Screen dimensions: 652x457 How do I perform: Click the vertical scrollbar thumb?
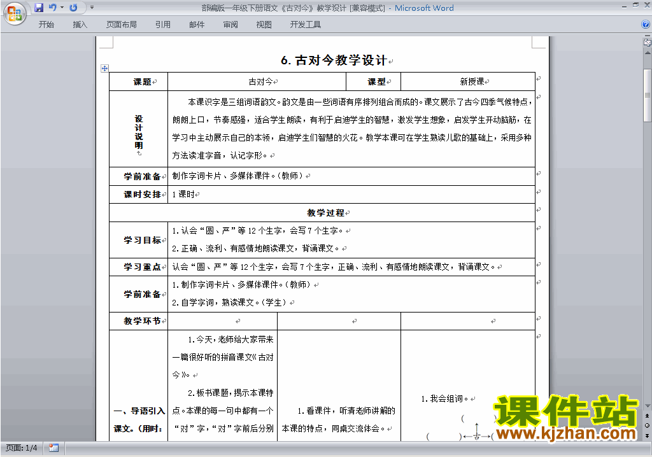click(647, 95)
